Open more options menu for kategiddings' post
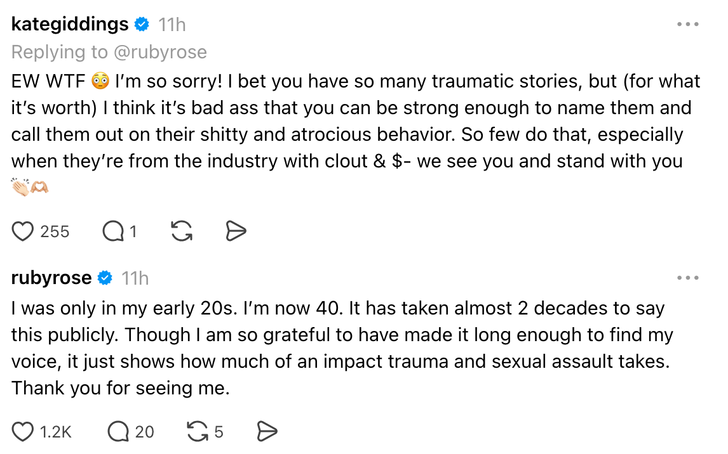 (687, 25)
